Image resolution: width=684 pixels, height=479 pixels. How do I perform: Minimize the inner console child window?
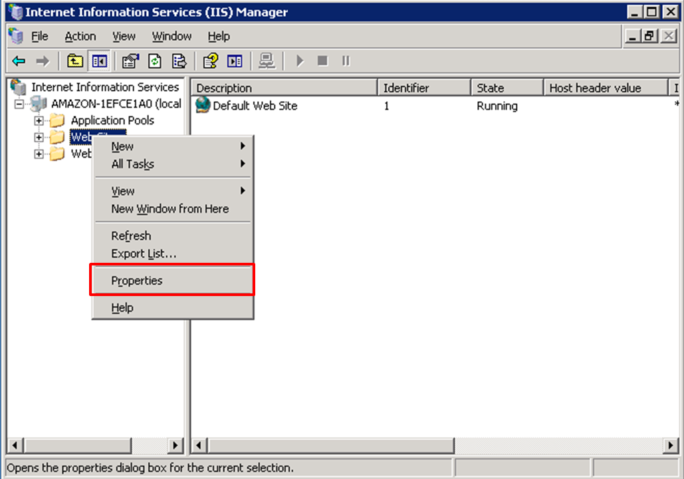(x=633, y=36)
